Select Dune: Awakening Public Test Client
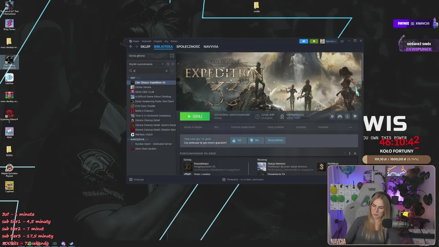 point(151,102)
